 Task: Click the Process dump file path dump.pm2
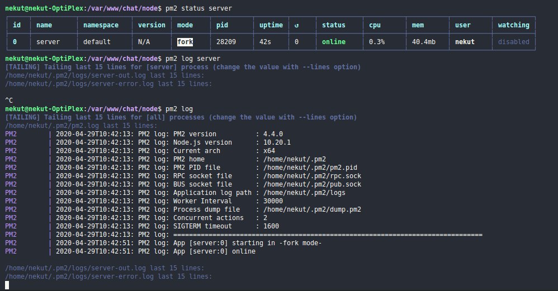[x=312, y=209]
